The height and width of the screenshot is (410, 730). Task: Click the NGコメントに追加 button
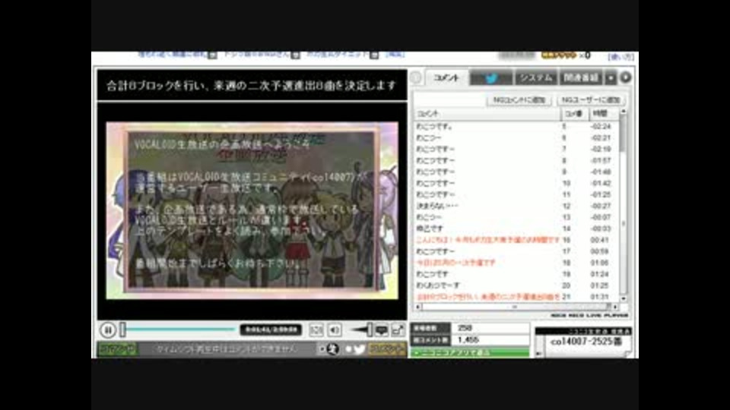coord(519,100)
